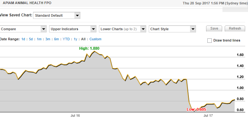Click the Low: 0.605 label
248x118 pixels.
pyautogui.click(x=196, y=110)
